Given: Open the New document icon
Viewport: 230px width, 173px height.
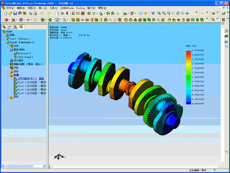Looking at the screenshot, I should coord(6,14).
